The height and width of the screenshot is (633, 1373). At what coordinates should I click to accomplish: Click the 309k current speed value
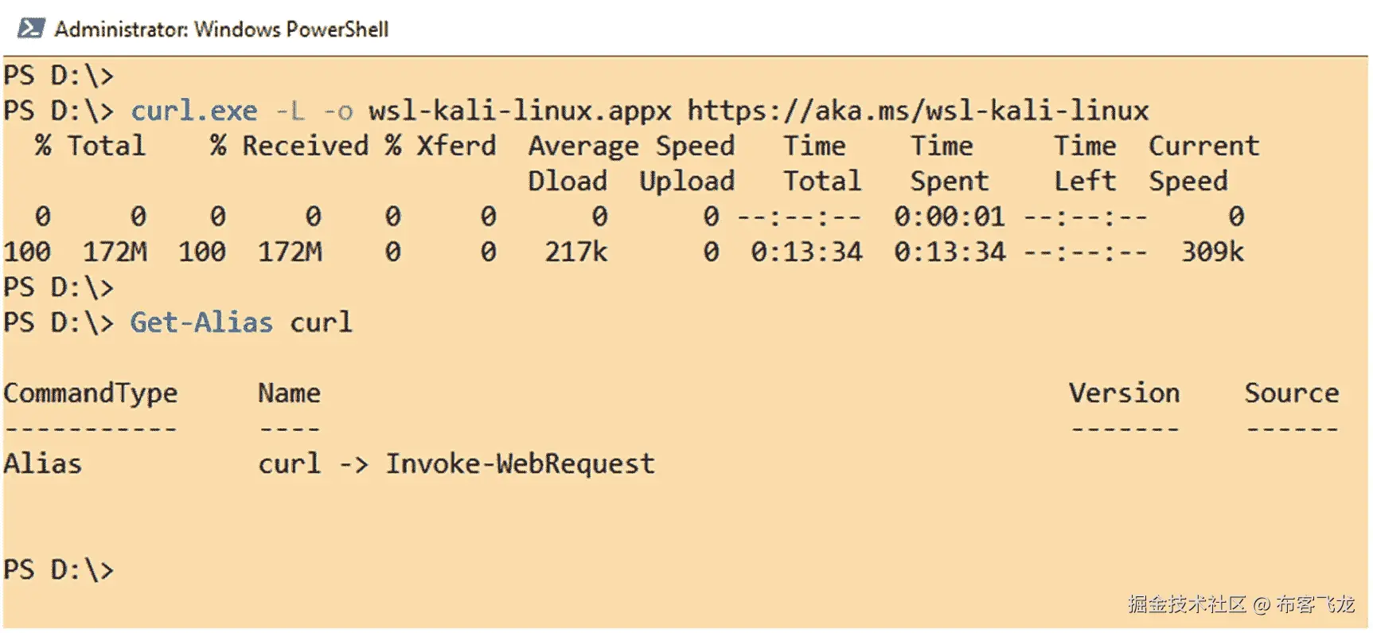click(x=1211, y=252)
